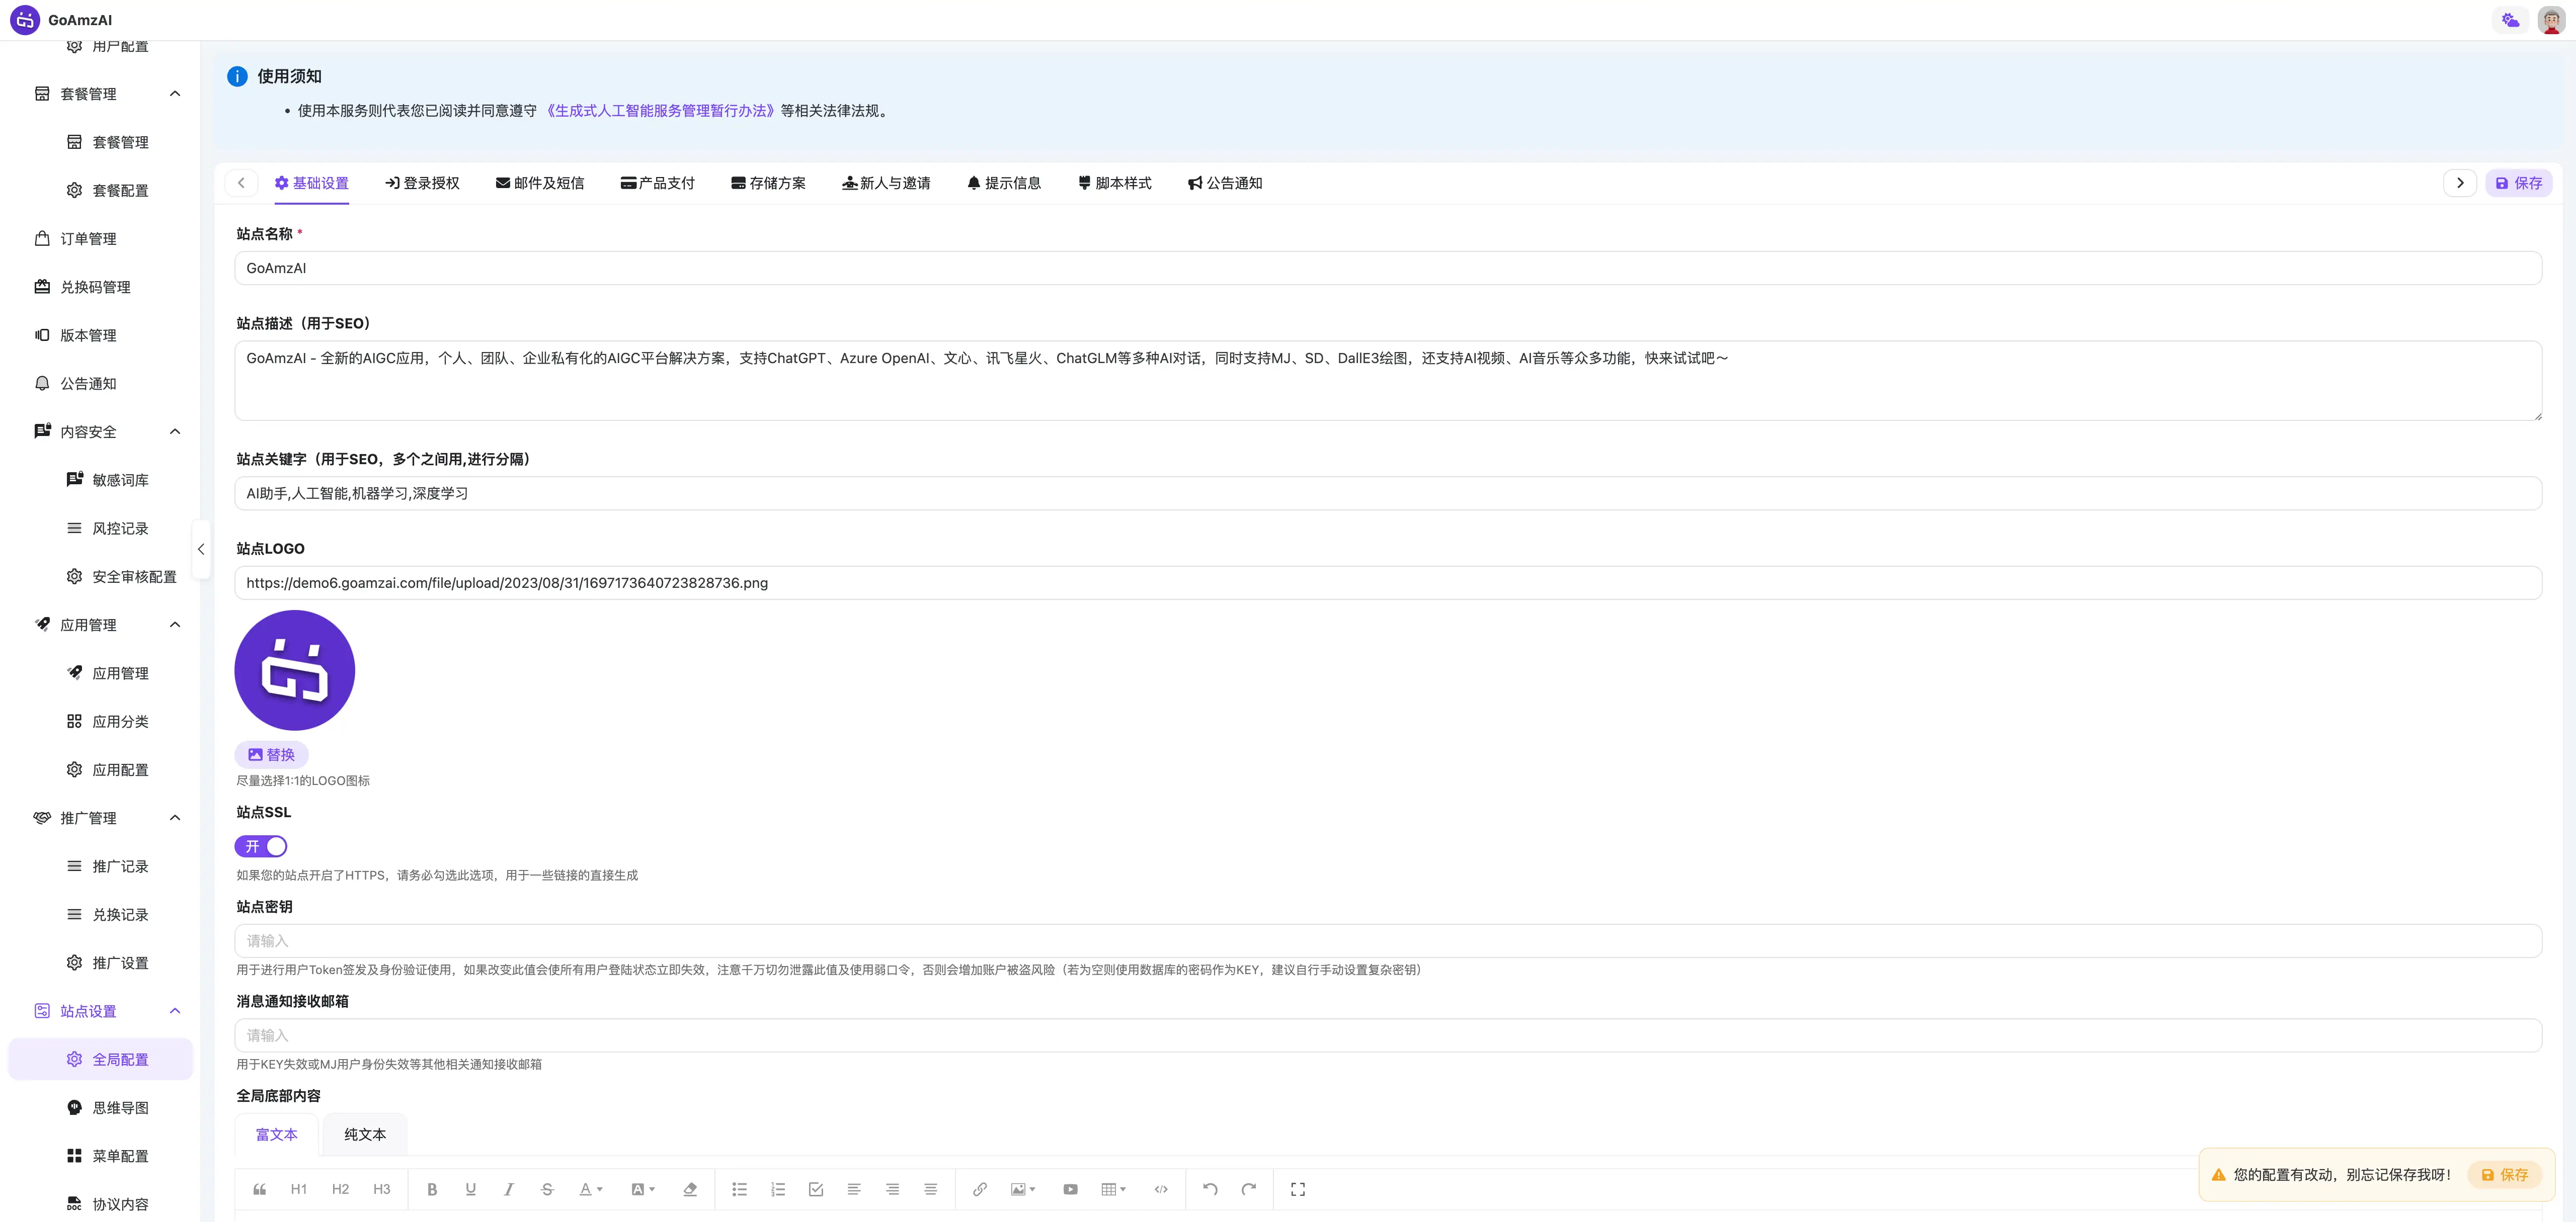Switch to the 提示信息 tab

(x=1004, y=183)
